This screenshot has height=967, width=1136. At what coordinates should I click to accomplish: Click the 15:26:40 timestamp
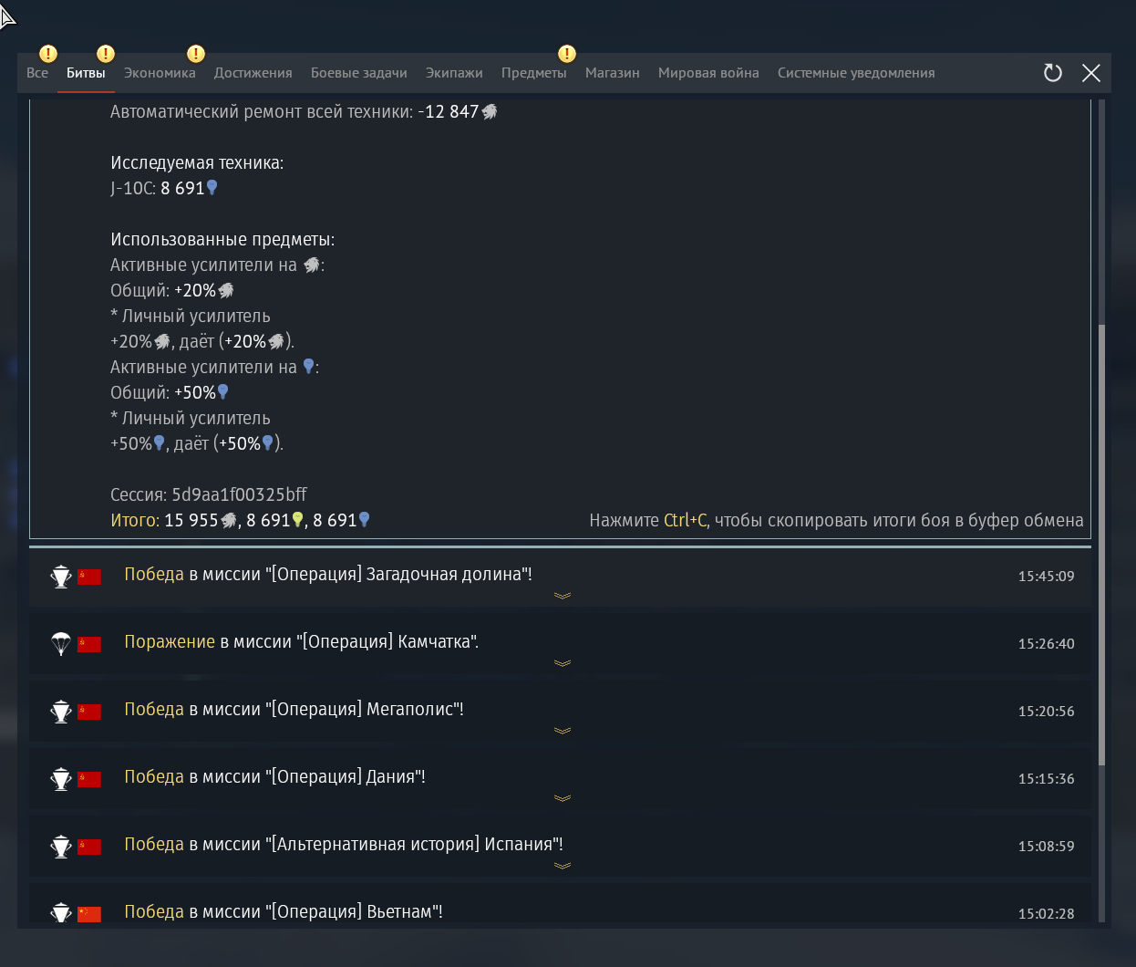pyautogui.click(x=1046, y=644)
